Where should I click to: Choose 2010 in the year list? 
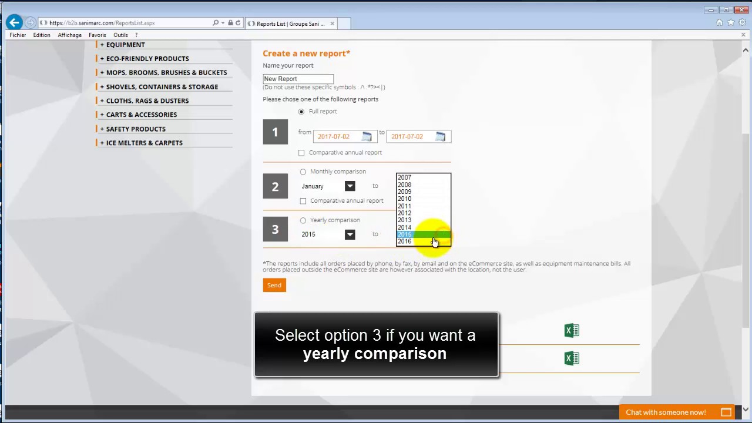[424, 199]
